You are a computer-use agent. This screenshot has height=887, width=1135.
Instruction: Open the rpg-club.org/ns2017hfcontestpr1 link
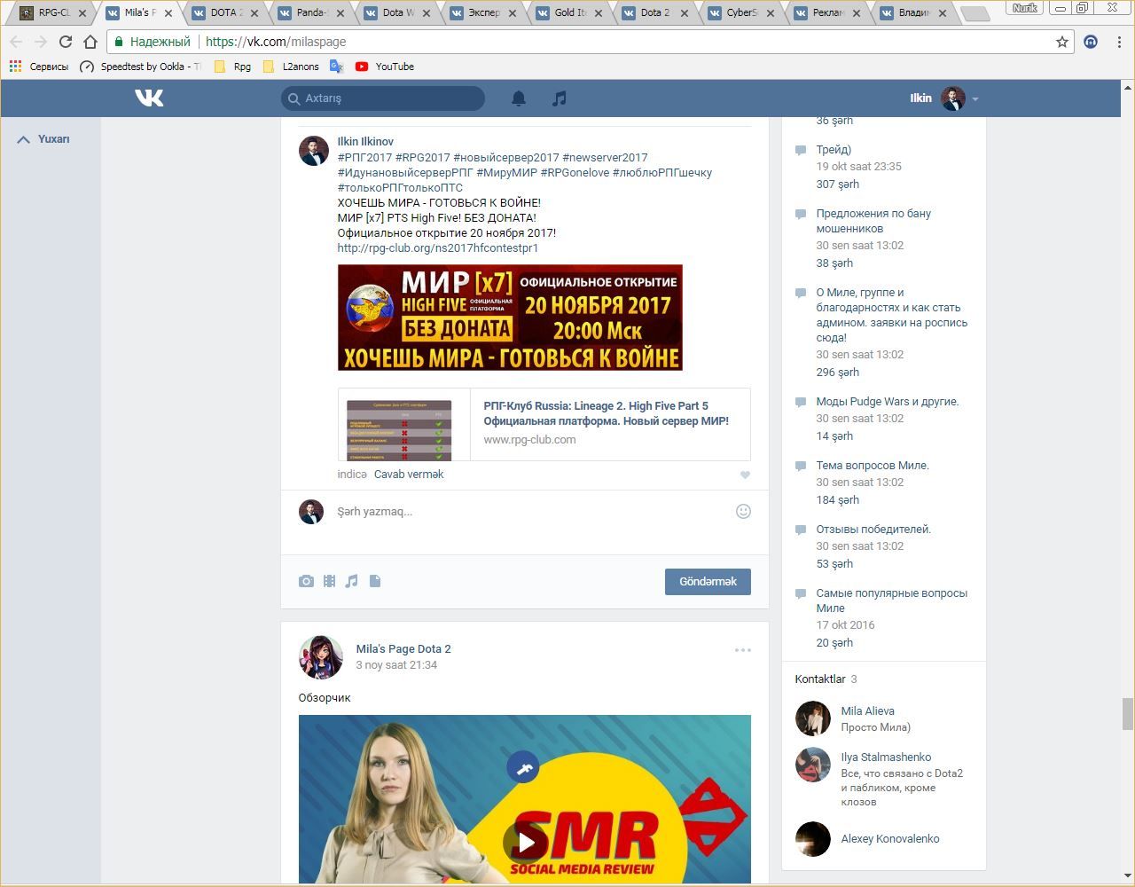[x=438, y=248]
